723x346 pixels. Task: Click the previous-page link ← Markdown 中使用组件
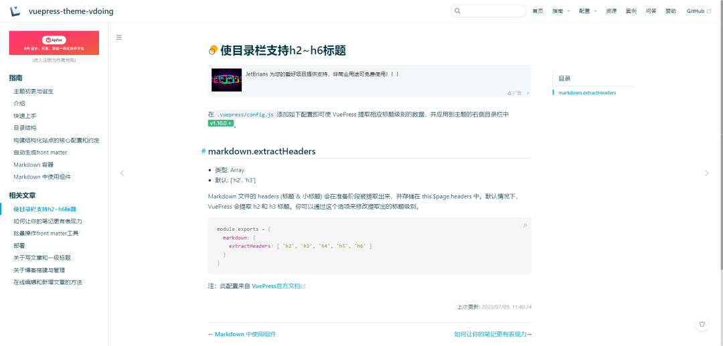tap(242, 335)
